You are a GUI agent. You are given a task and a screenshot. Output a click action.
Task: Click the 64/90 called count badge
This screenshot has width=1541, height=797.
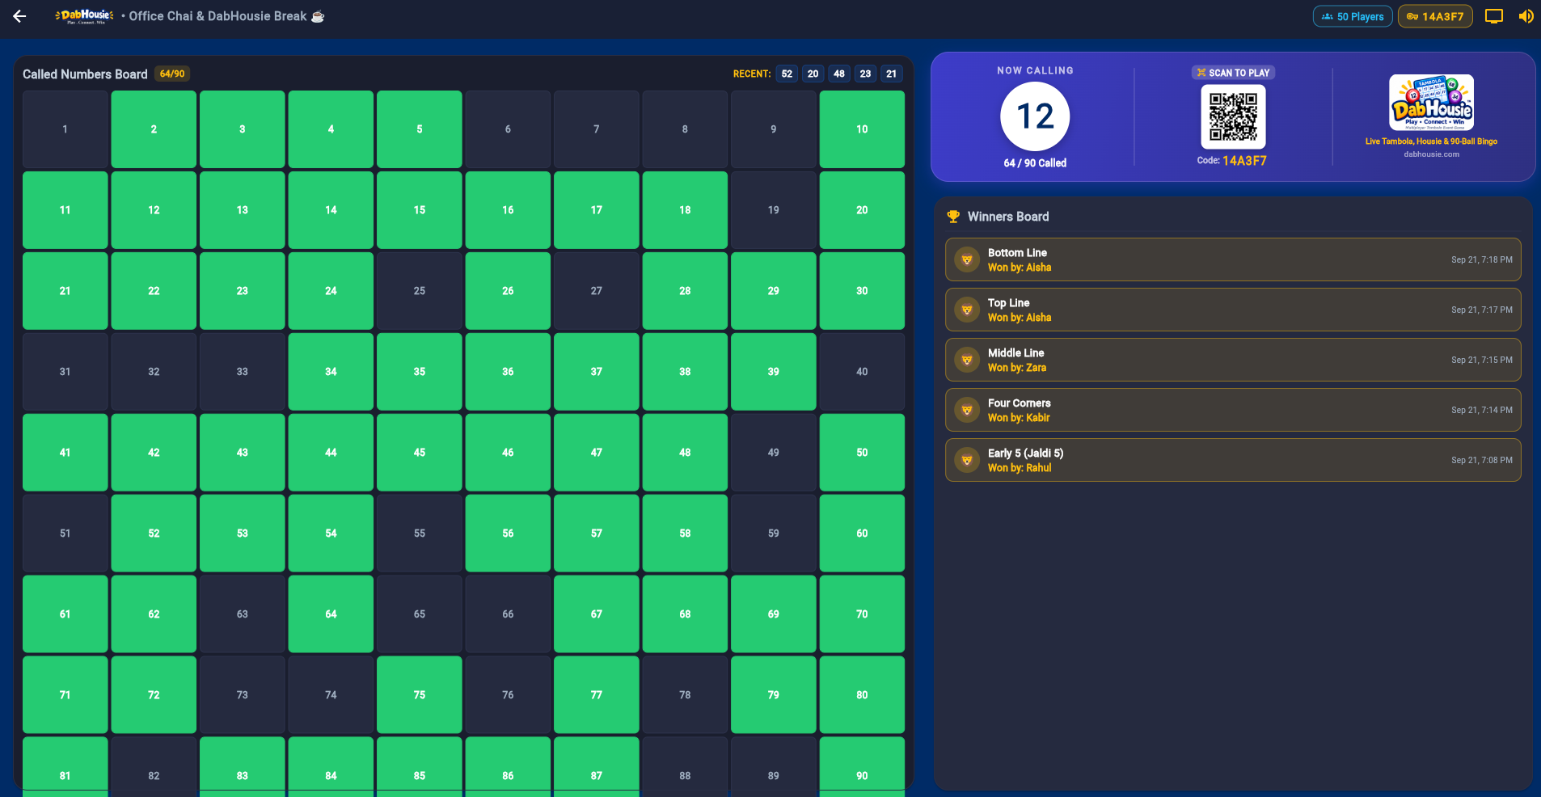(172, 74)
